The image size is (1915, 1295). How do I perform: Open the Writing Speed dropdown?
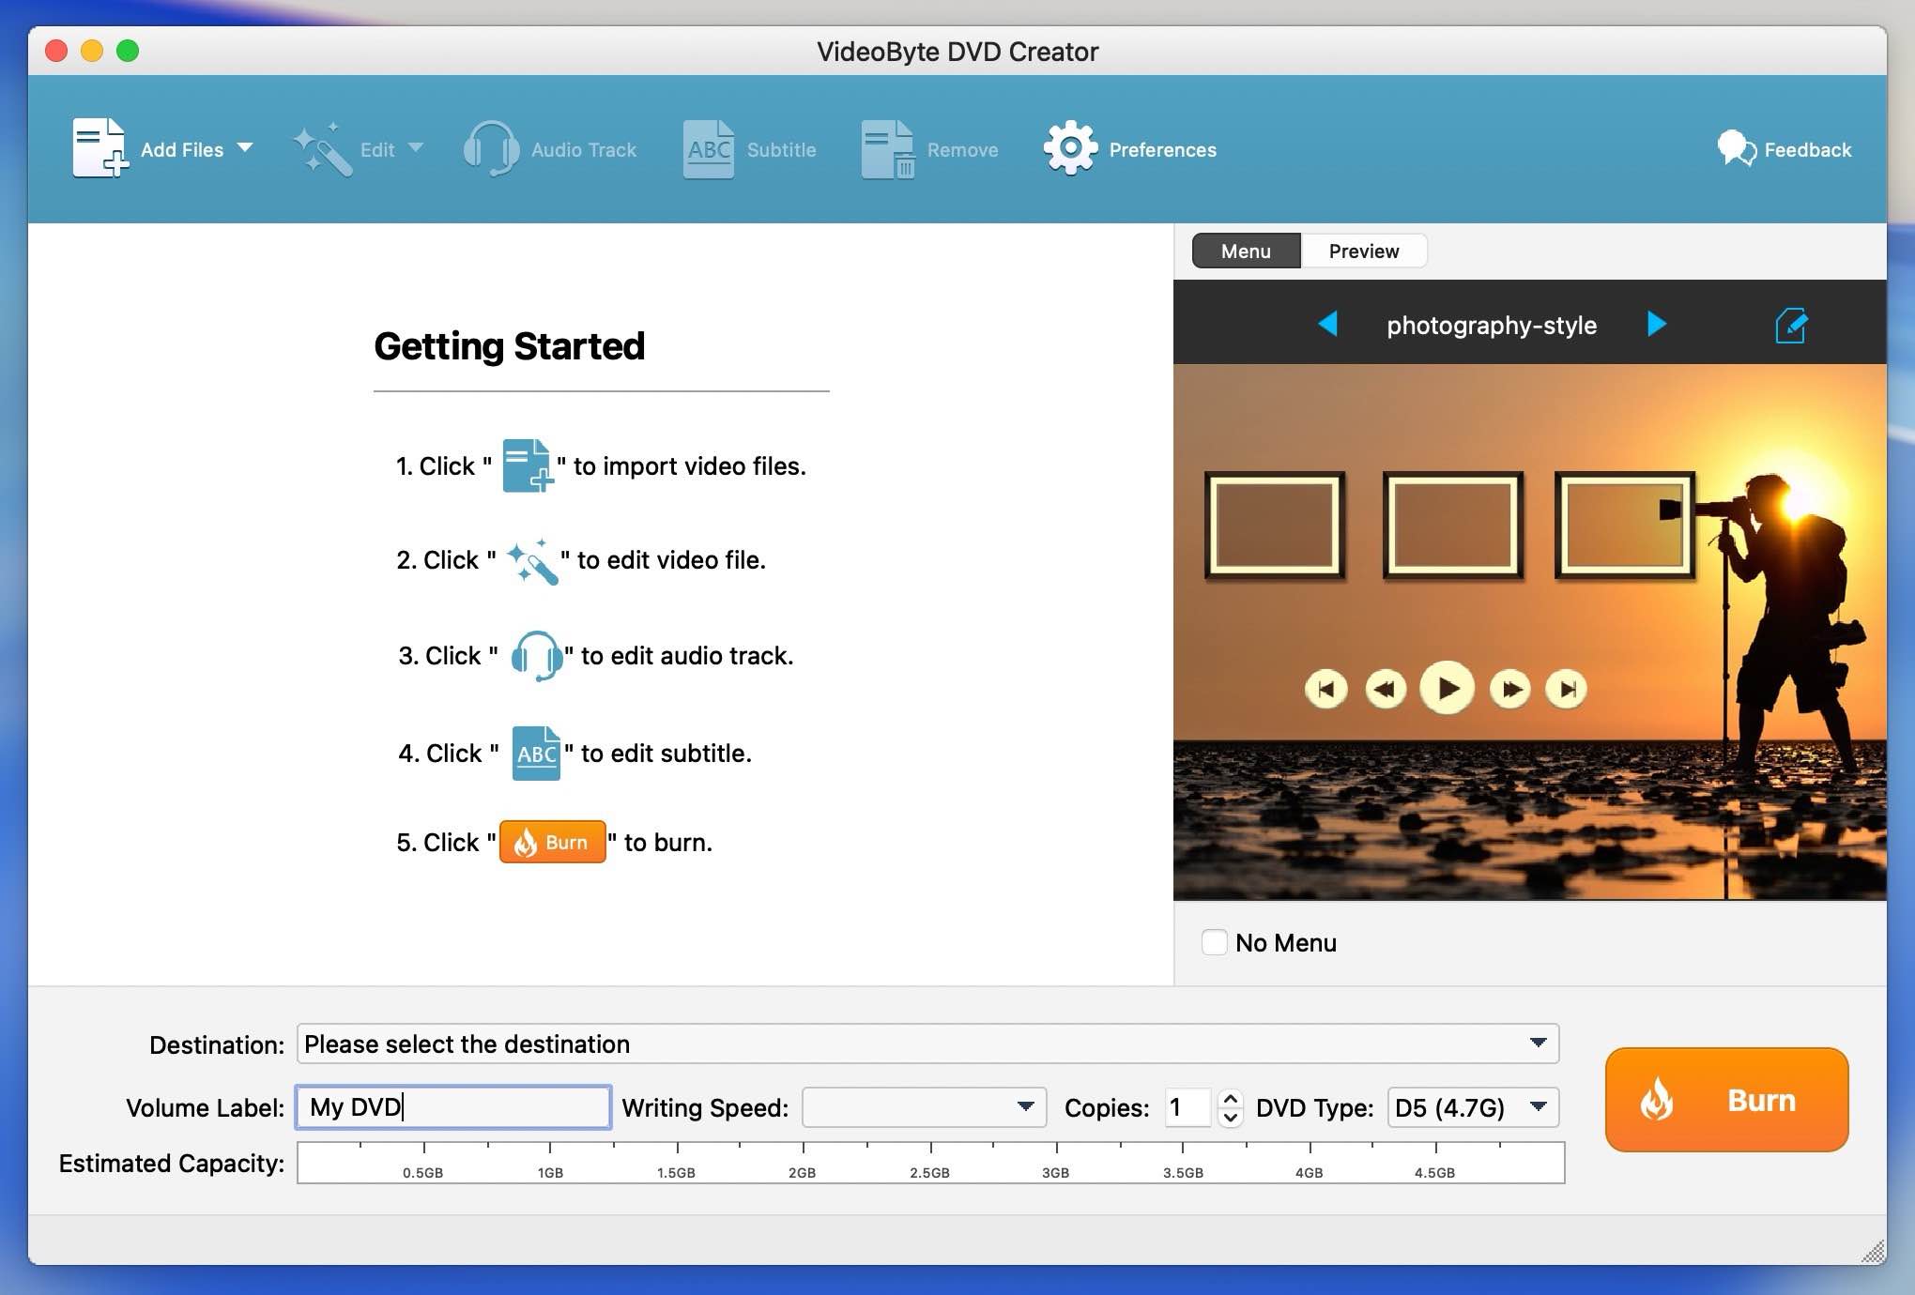[x=1027, y=1107]
